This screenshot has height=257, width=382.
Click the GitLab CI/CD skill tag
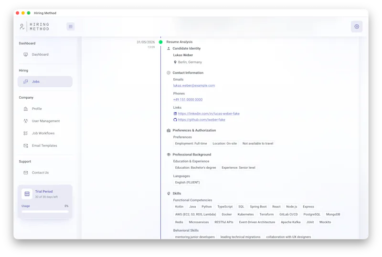tap(288, 215)
